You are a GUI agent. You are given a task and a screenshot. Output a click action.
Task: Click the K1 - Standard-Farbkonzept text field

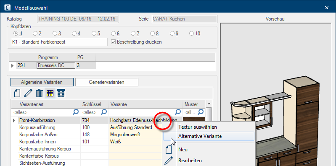[59, 42]
